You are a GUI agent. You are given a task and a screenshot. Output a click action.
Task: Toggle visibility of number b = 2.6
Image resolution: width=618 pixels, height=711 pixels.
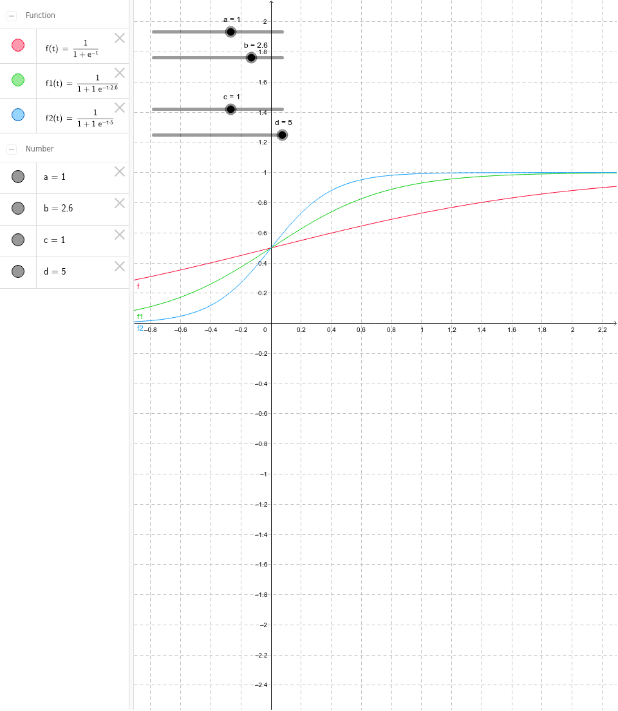coord(18,208)
